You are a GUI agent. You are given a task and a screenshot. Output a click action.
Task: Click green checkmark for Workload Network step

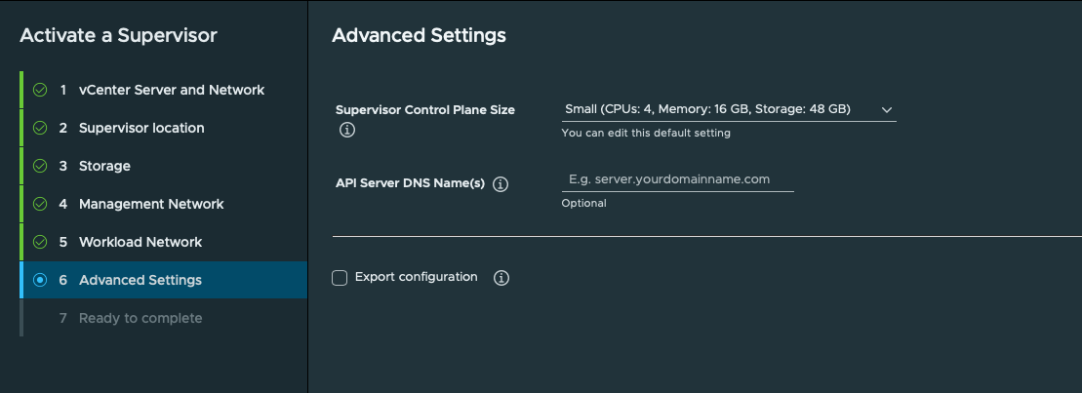40,242
